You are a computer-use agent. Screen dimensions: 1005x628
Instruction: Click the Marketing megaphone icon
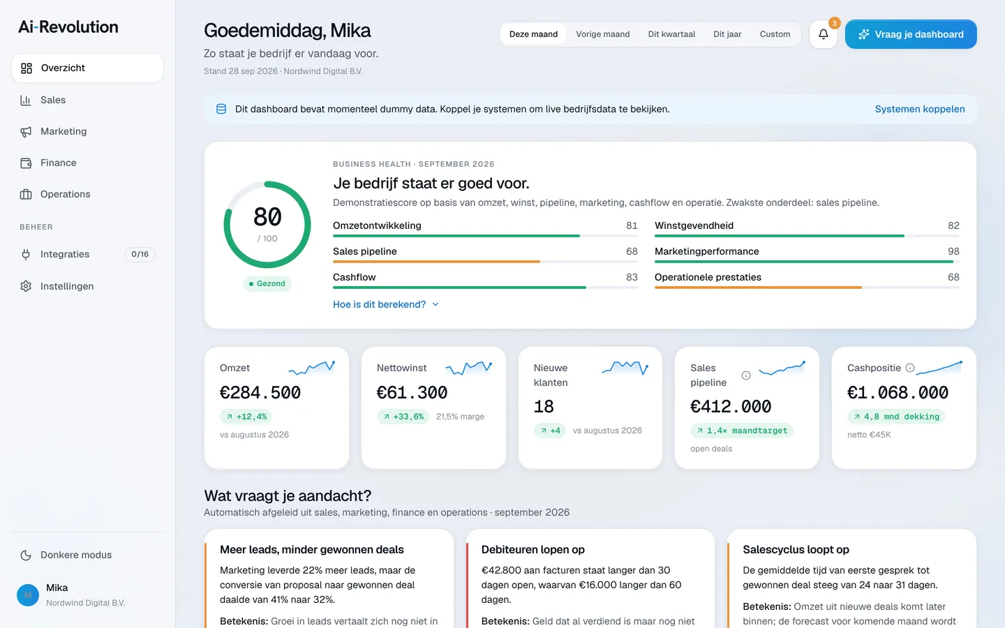point(26,131)
